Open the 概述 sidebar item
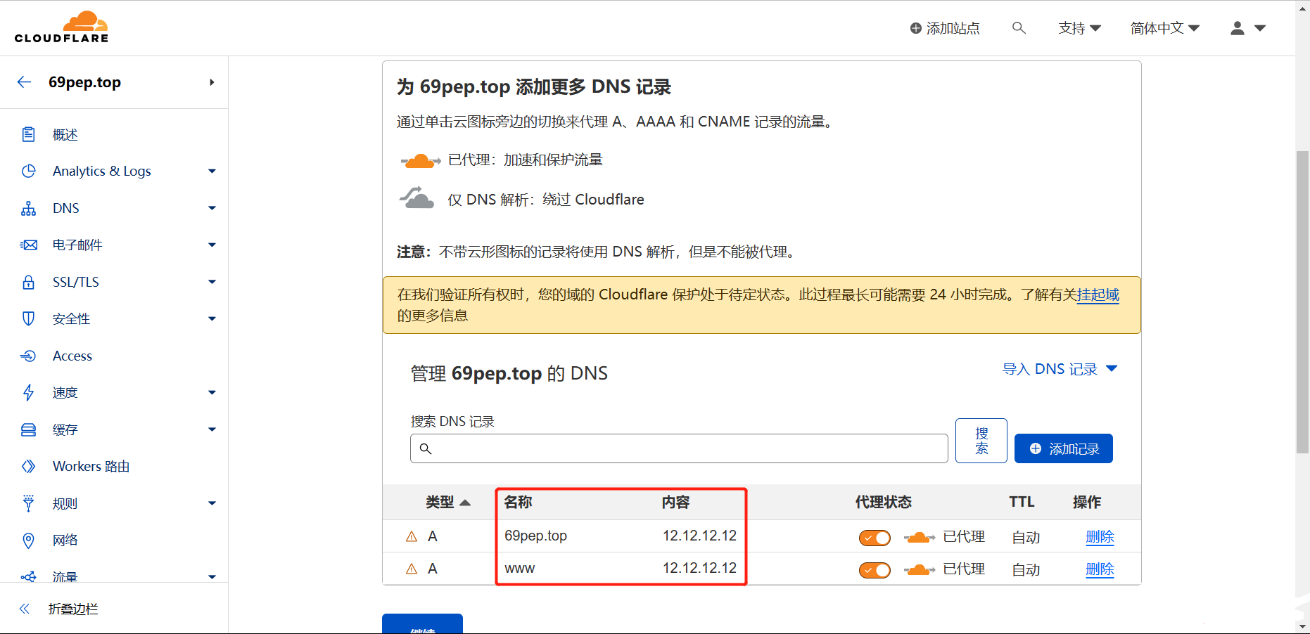Viewport: 1310px width, 634px height. (x=65, y=134)
